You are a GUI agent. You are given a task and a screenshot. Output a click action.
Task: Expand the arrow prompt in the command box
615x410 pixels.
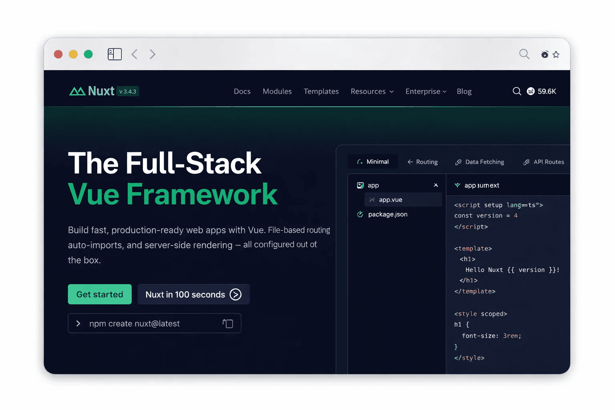click(78, 323)
